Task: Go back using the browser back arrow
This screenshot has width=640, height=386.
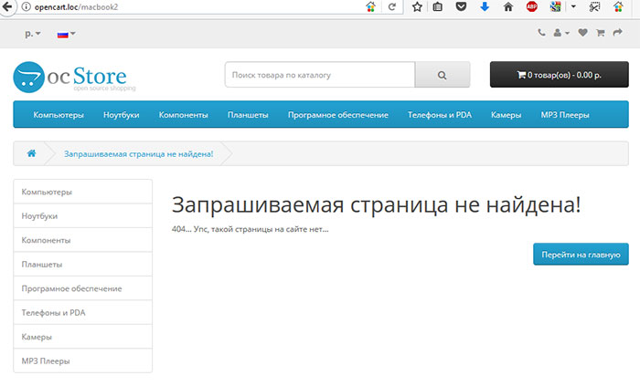Action: (7, 7)
